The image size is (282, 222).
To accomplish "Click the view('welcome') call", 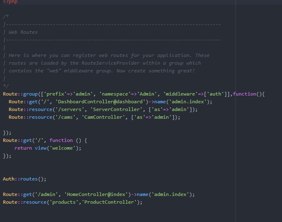I will point(57,148).
